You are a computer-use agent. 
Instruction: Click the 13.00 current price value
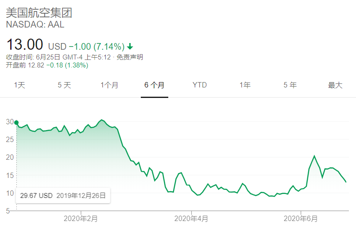click(25, 44)
